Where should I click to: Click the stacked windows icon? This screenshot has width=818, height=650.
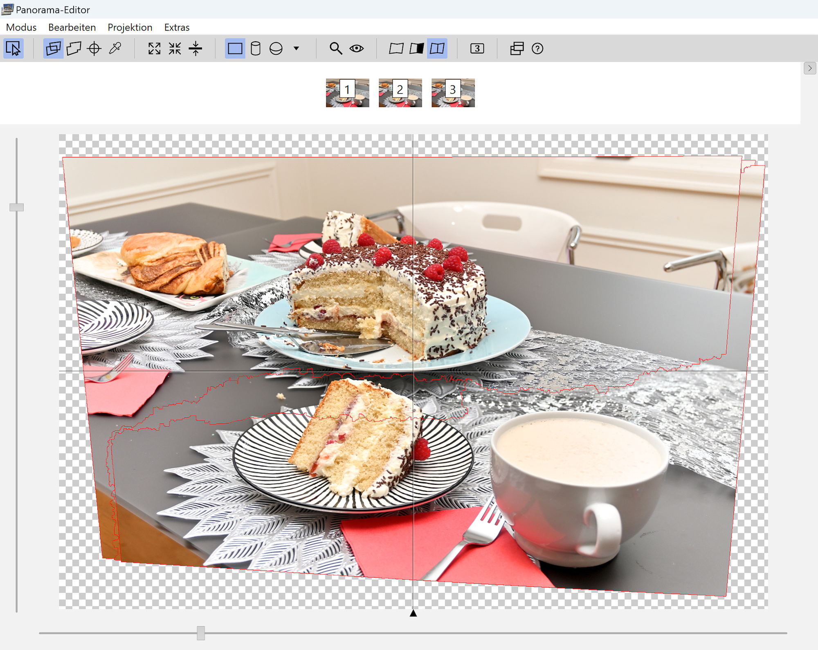pos(517,49)
